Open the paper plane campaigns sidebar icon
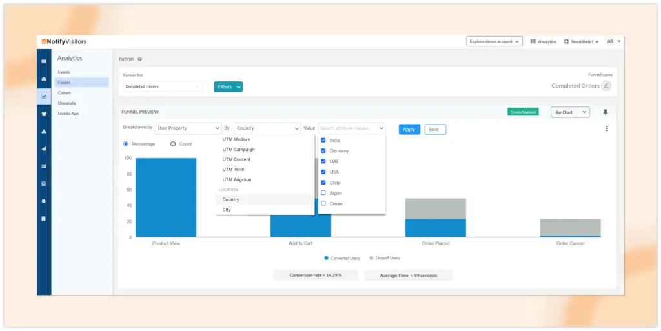Screen dimensions: 661x331 pos(44,148)
